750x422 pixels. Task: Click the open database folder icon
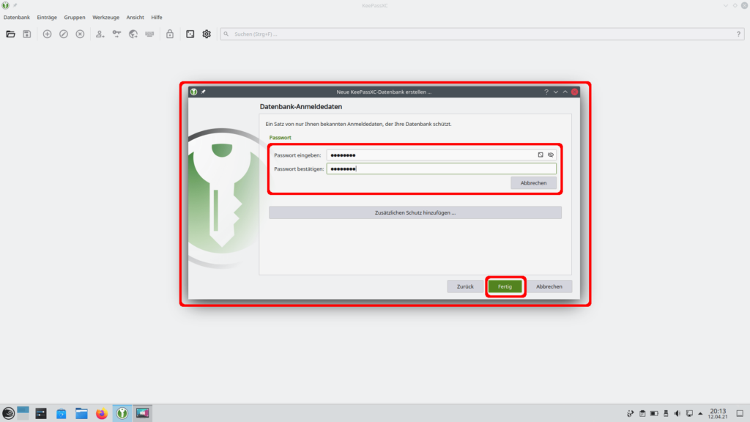click(x=10, y=34)
